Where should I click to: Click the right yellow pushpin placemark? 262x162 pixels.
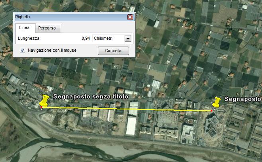217,102
